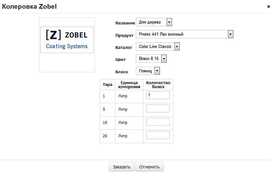Image resolution: width=270 pixels, height=174 pixels.
Task: Click the Каталог dropdown arrow button
Action: pyautogui.click(x=177, y=47)
